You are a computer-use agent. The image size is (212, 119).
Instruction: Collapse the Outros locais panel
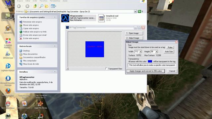[x=55, y=46]
